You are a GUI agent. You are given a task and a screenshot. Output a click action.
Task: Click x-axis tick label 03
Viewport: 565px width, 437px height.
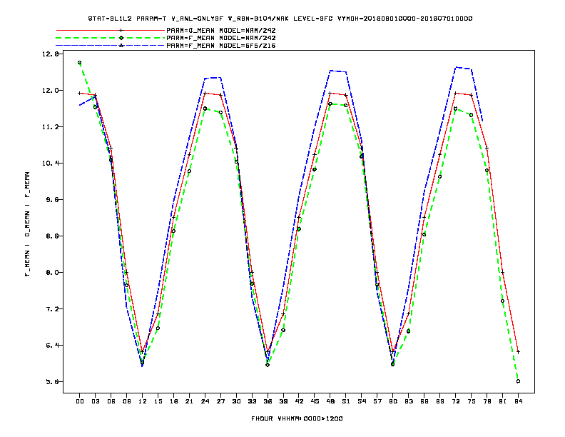(95, 401)
